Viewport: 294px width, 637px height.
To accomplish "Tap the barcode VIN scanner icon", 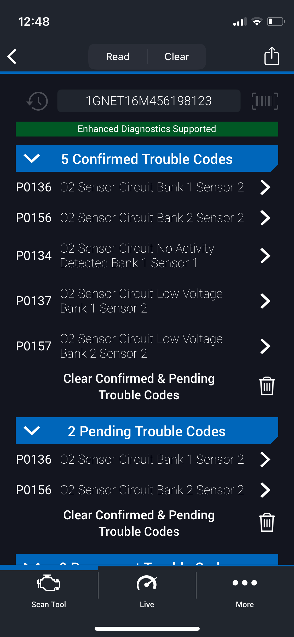I will (x=265, y=101).
